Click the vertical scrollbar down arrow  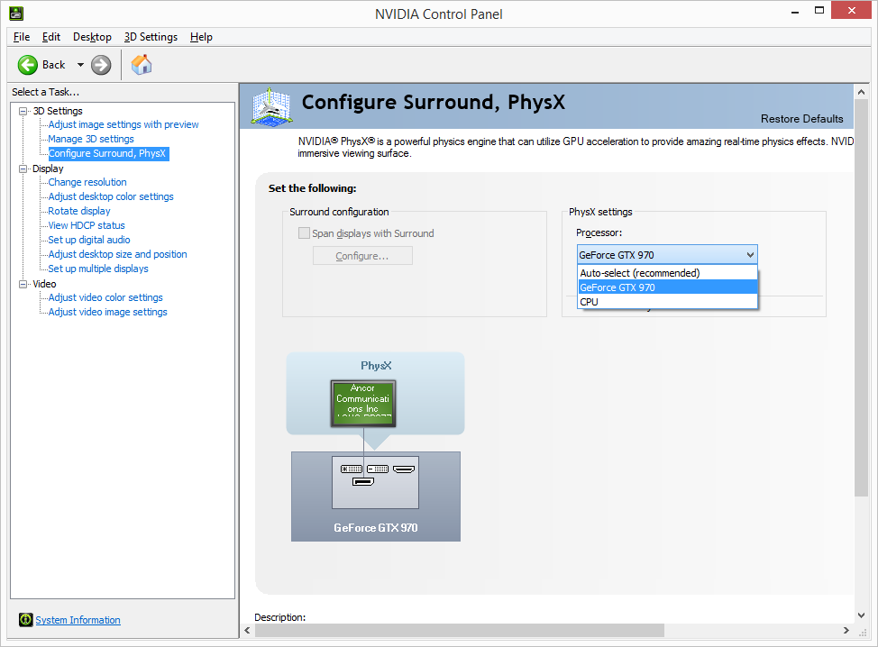point(861,615)
